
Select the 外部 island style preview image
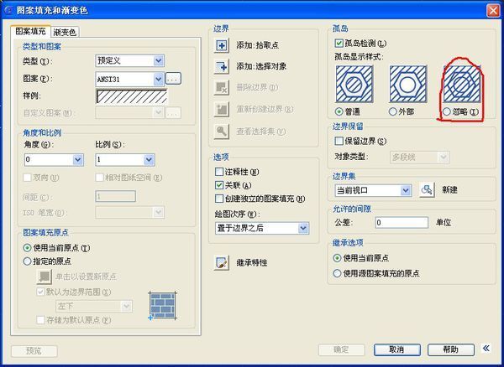click(405, 85)
